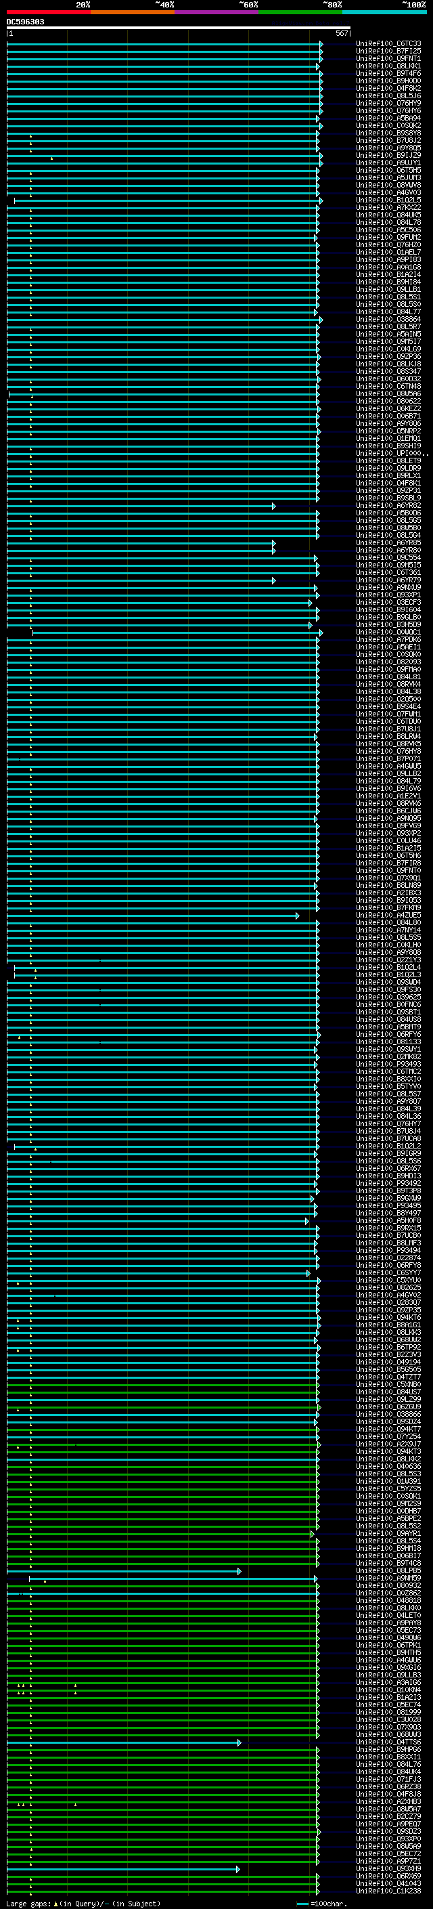Select label UniRef100_Q84L80
433x1909 pixels.
388,924
